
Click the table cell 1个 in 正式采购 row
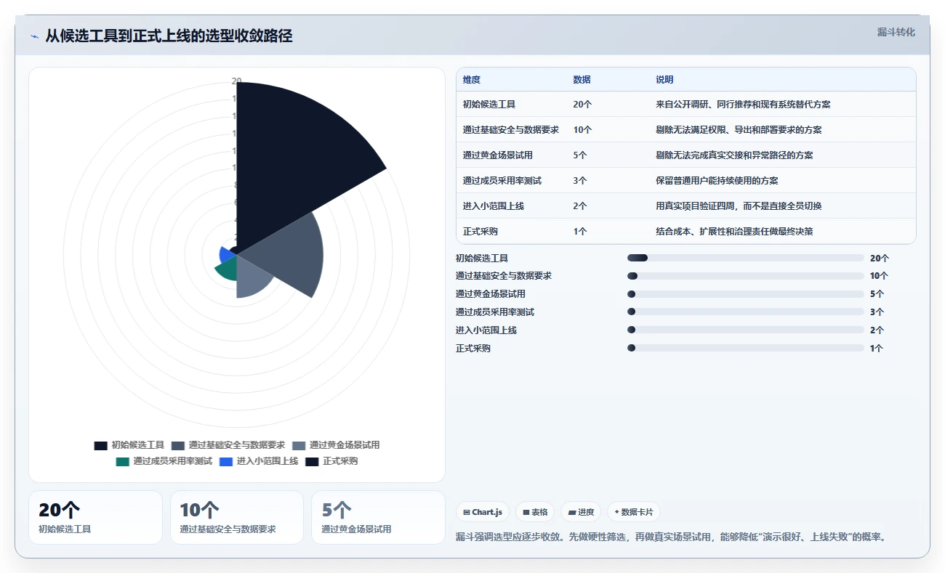[x=580, y=232]
